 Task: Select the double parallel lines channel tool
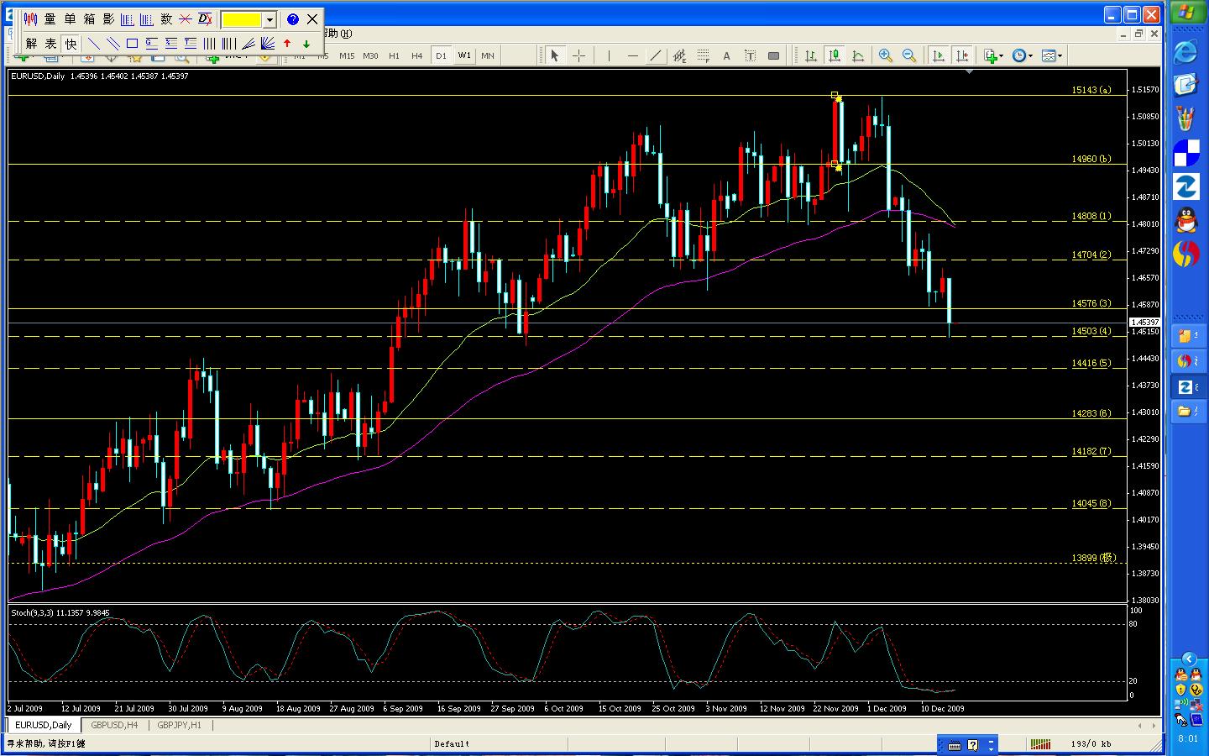pos(113,44)
